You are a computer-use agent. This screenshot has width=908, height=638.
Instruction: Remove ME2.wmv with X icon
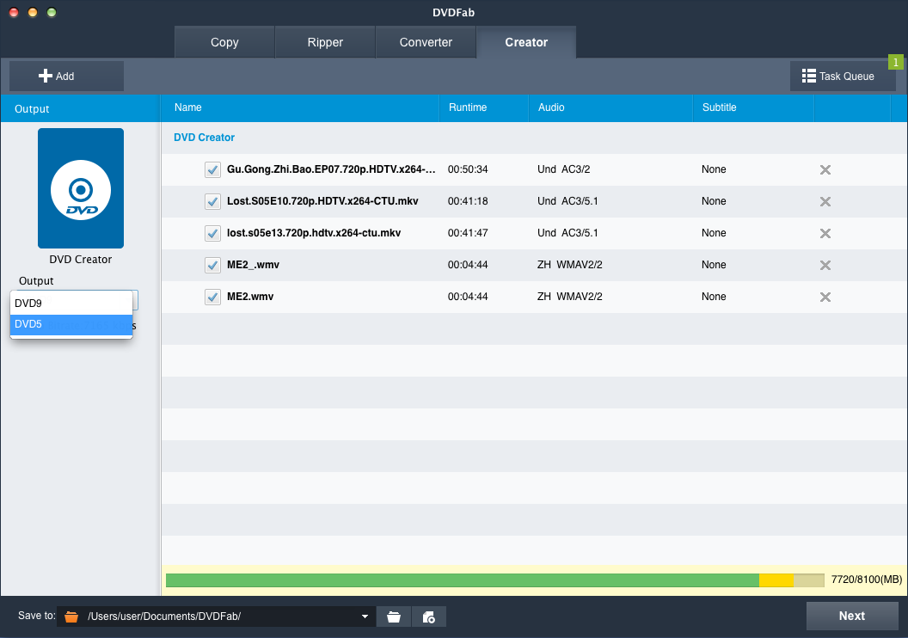pyautogui.click(x=825, y=297)
